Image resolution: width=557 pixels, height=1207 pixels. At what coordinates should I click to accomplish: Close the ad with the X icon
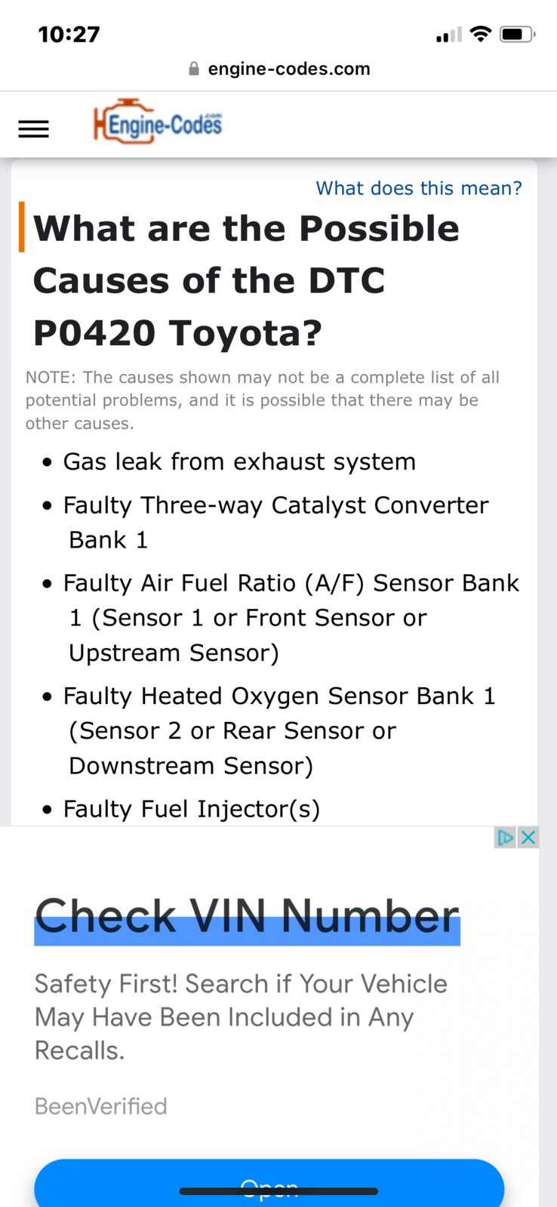point(528,837)
